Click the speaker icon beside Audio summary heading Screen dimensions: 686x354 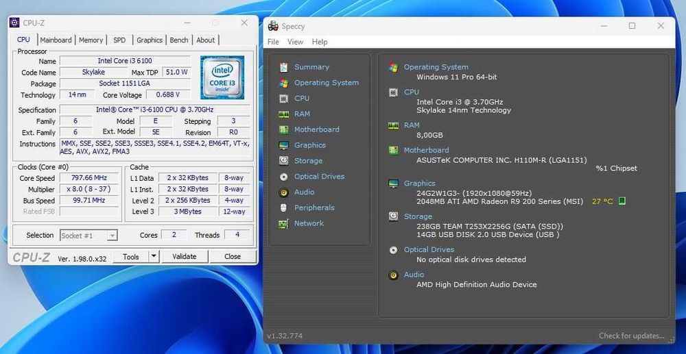pyautogui.click(x=393, y=275)
